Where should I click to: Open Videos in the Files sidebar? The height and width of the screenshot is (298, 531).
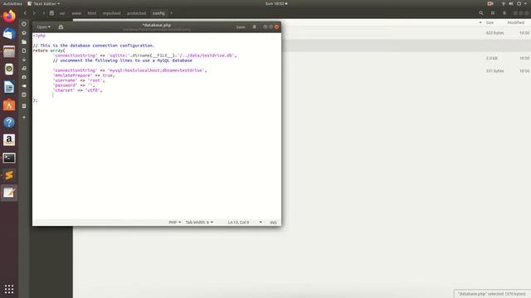[24, 86]
